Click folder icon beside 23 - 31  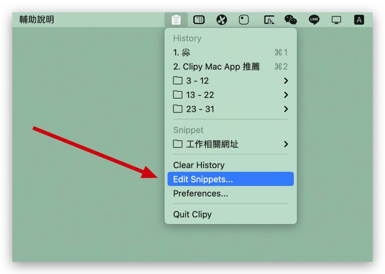pos(178,109)
